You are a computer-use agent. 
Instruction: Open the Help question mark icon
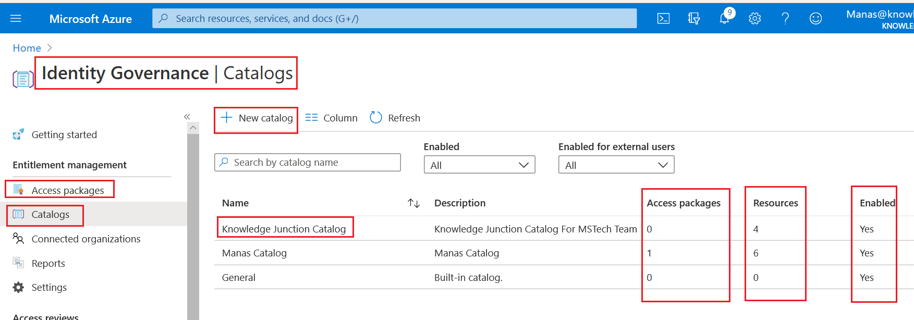(785, 19)
